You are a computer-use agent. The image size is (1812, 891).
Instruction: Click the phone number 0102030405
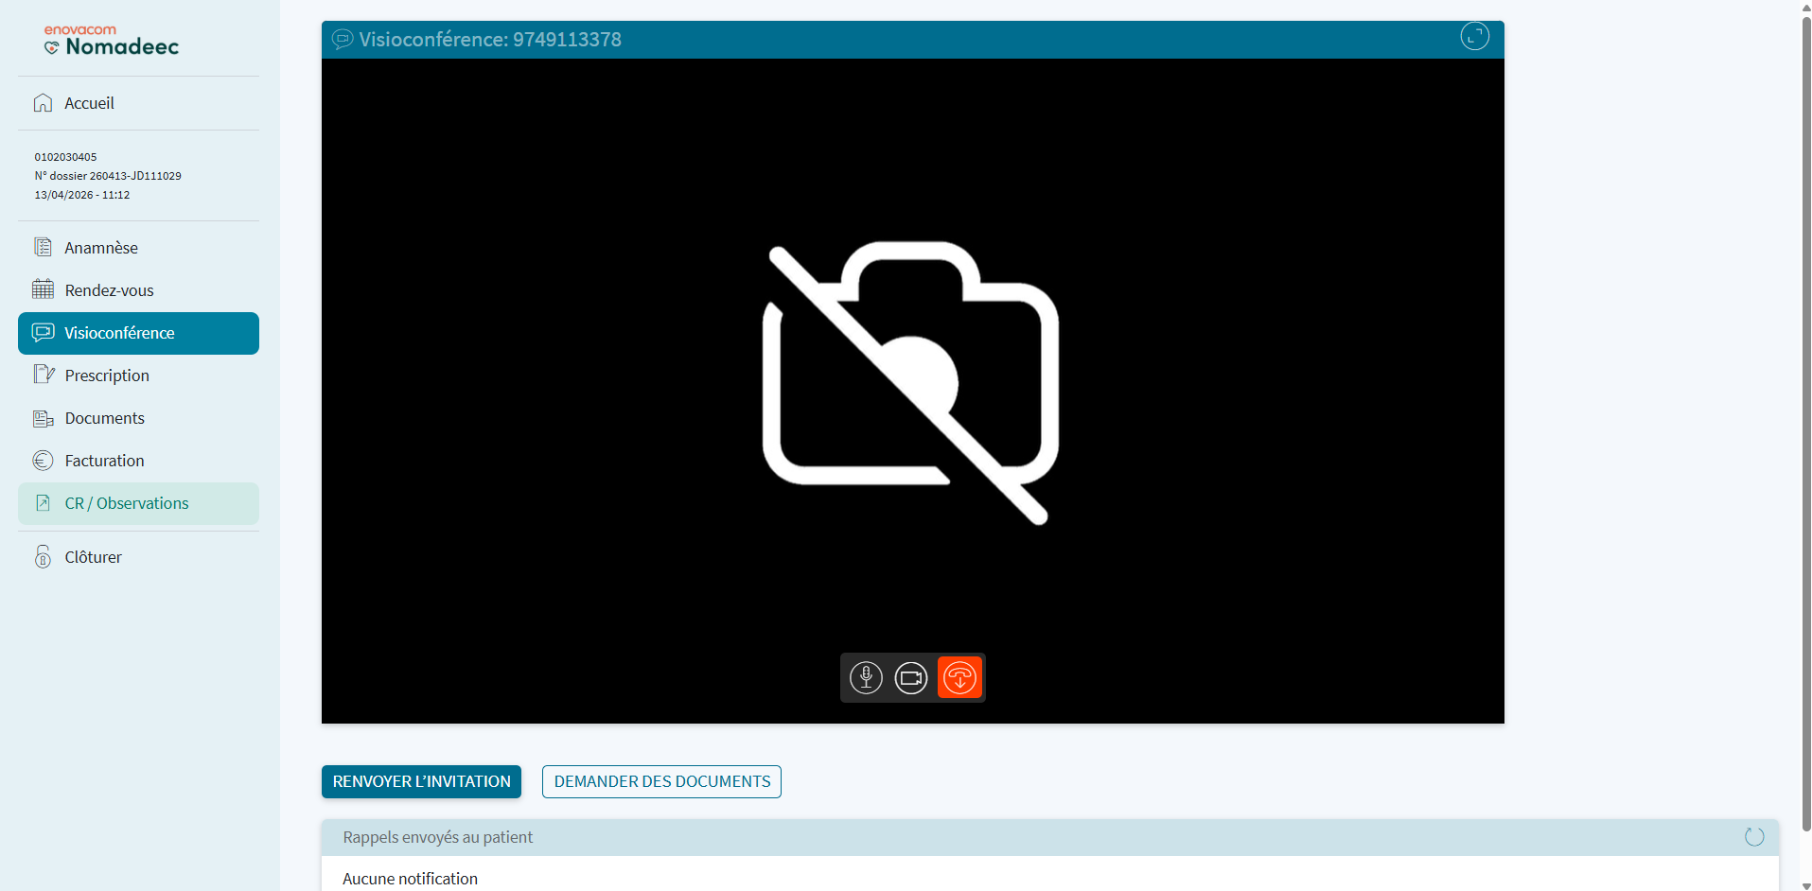click(65, 157)
